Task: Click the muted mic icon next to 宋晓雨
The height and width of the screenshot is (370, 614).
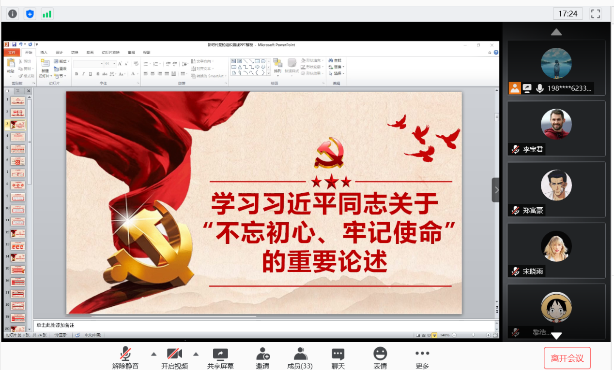Action: pos(515,271)
